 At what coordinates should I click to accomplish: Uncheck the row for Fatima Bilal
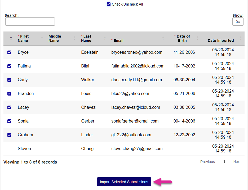pyautogui.click(x=9, y=66)
